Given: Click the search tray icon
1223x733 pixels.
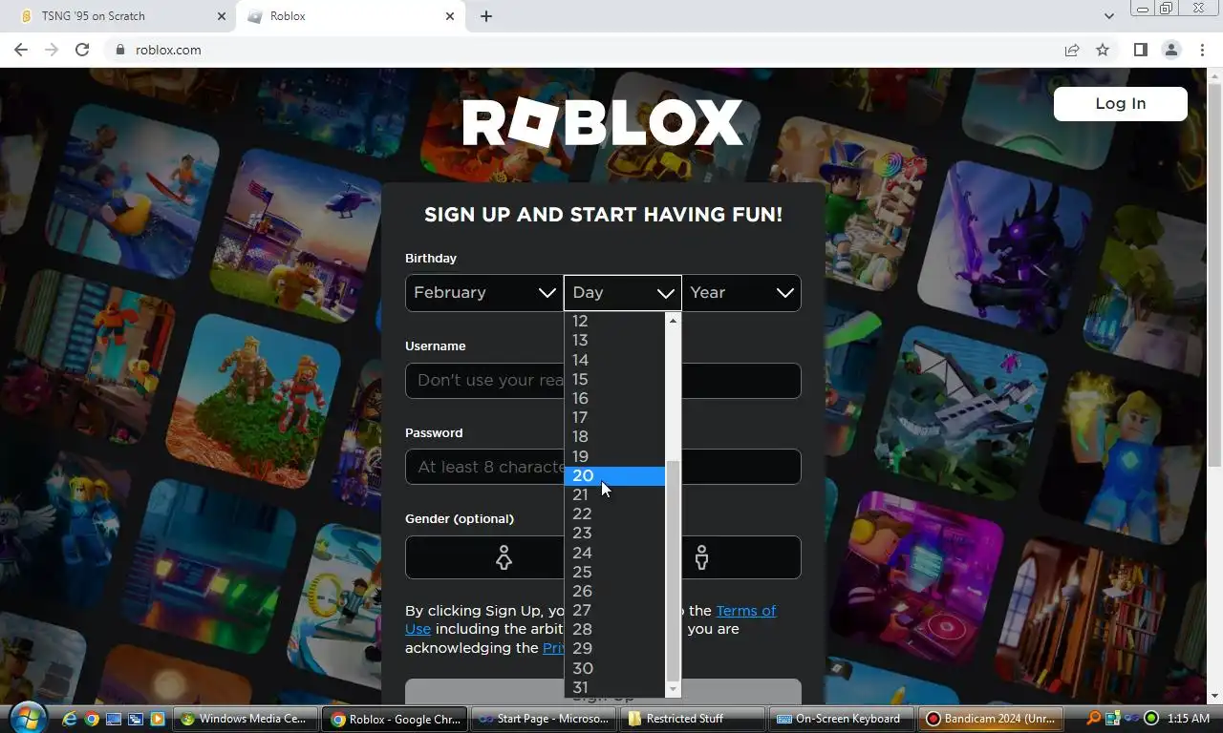Looking at the screenshot, I should point(1094,719).
